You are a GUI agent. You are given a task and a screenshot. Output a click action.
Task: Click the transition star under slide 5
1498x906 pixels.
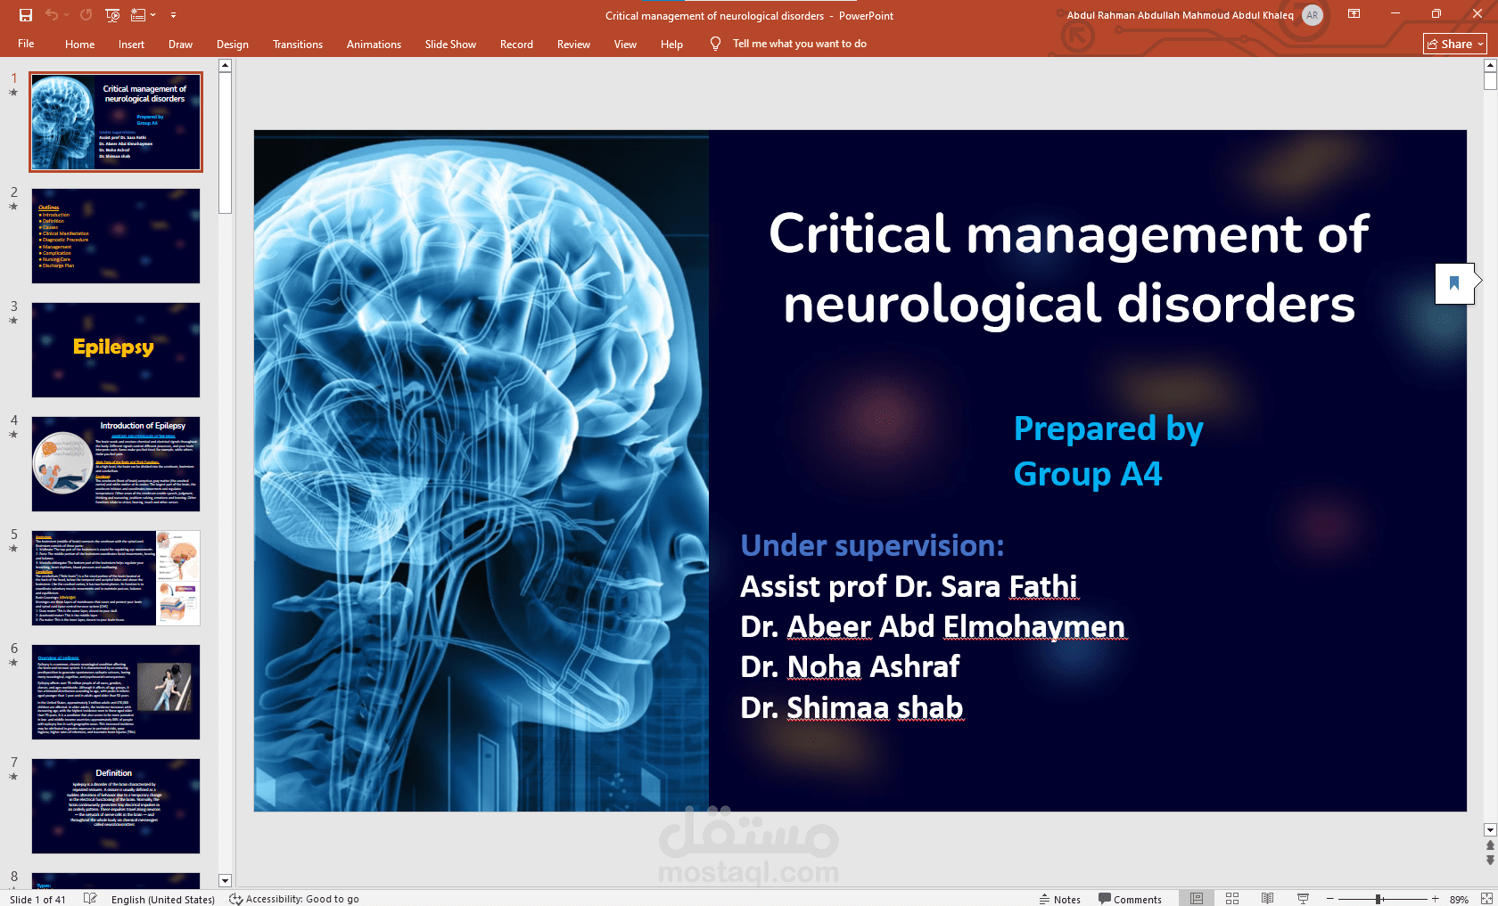tap(13, 549)
